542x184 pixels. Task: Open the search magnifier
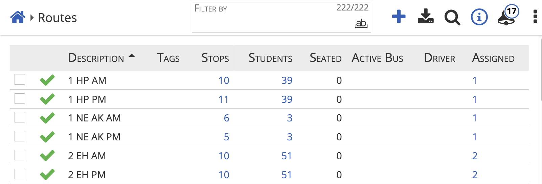pyautogui.click(x=452, y=17)
